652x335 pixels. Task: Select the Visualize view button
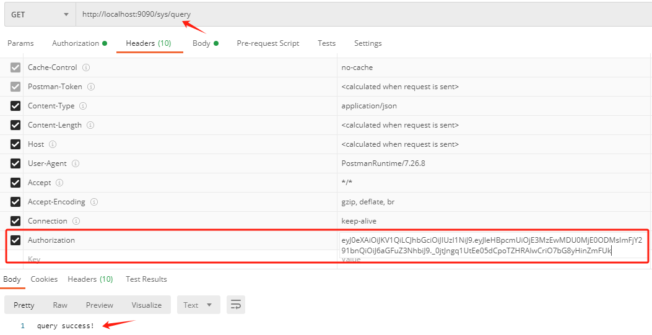[146, 305]
